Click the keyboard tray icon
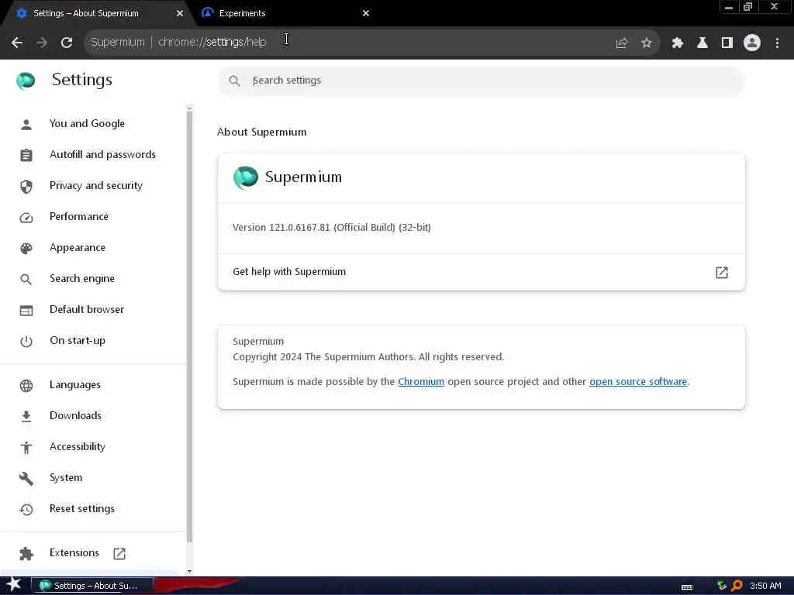This screenshot has height=595, width=794. pyautogui.click(x=687, y=587)
